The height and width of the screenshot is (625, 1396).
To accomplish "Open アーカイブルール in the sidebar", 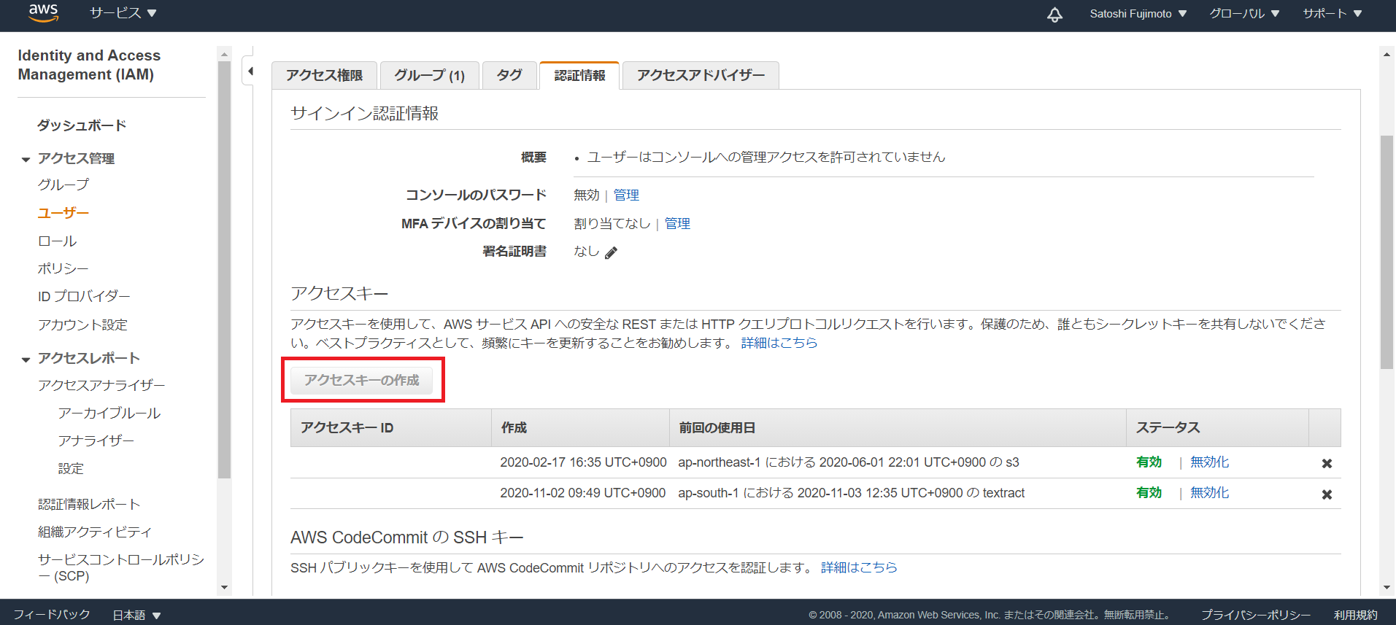I will [109, 413].
